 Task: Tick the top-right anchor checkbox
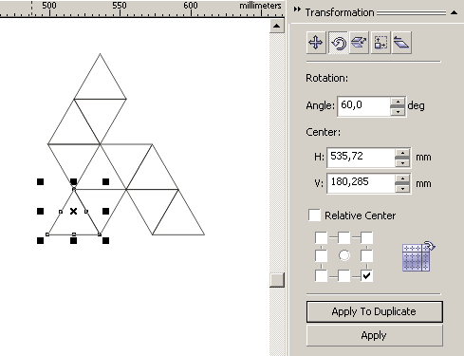366,237
